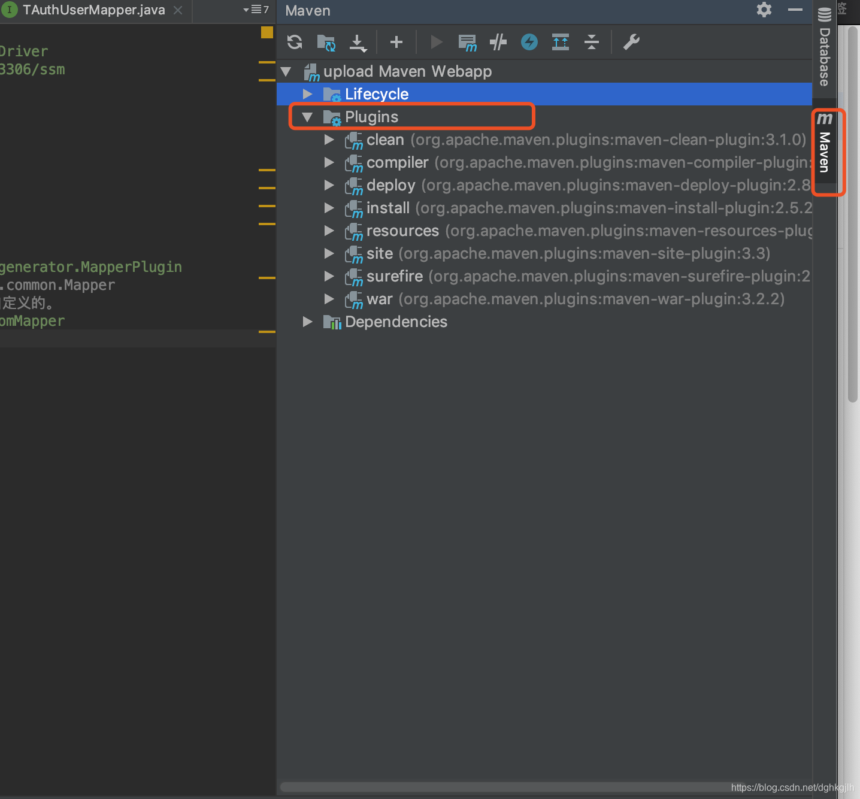Select the Dependencies folder row
860x799 pixels.
pos(544,322)
